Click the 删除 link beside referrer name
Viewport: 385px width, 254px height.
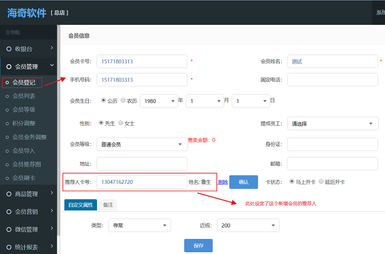coord(223,182)
